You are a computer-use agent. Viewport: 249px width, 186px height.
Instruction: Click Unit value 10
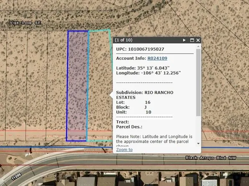tap(148, 112)
